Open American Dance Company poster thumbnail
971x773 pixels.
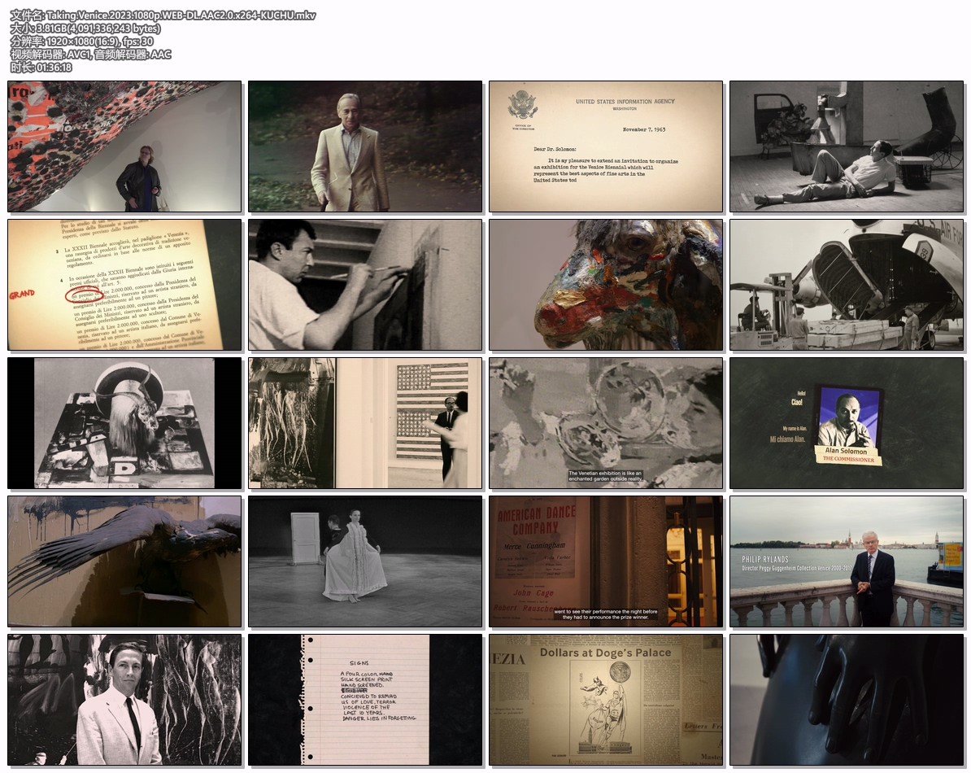(606, 561)
